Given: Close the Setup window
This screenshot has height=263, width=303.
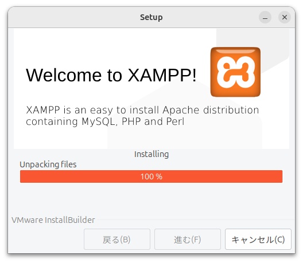Looking at the screenshot, I should 285,17.
